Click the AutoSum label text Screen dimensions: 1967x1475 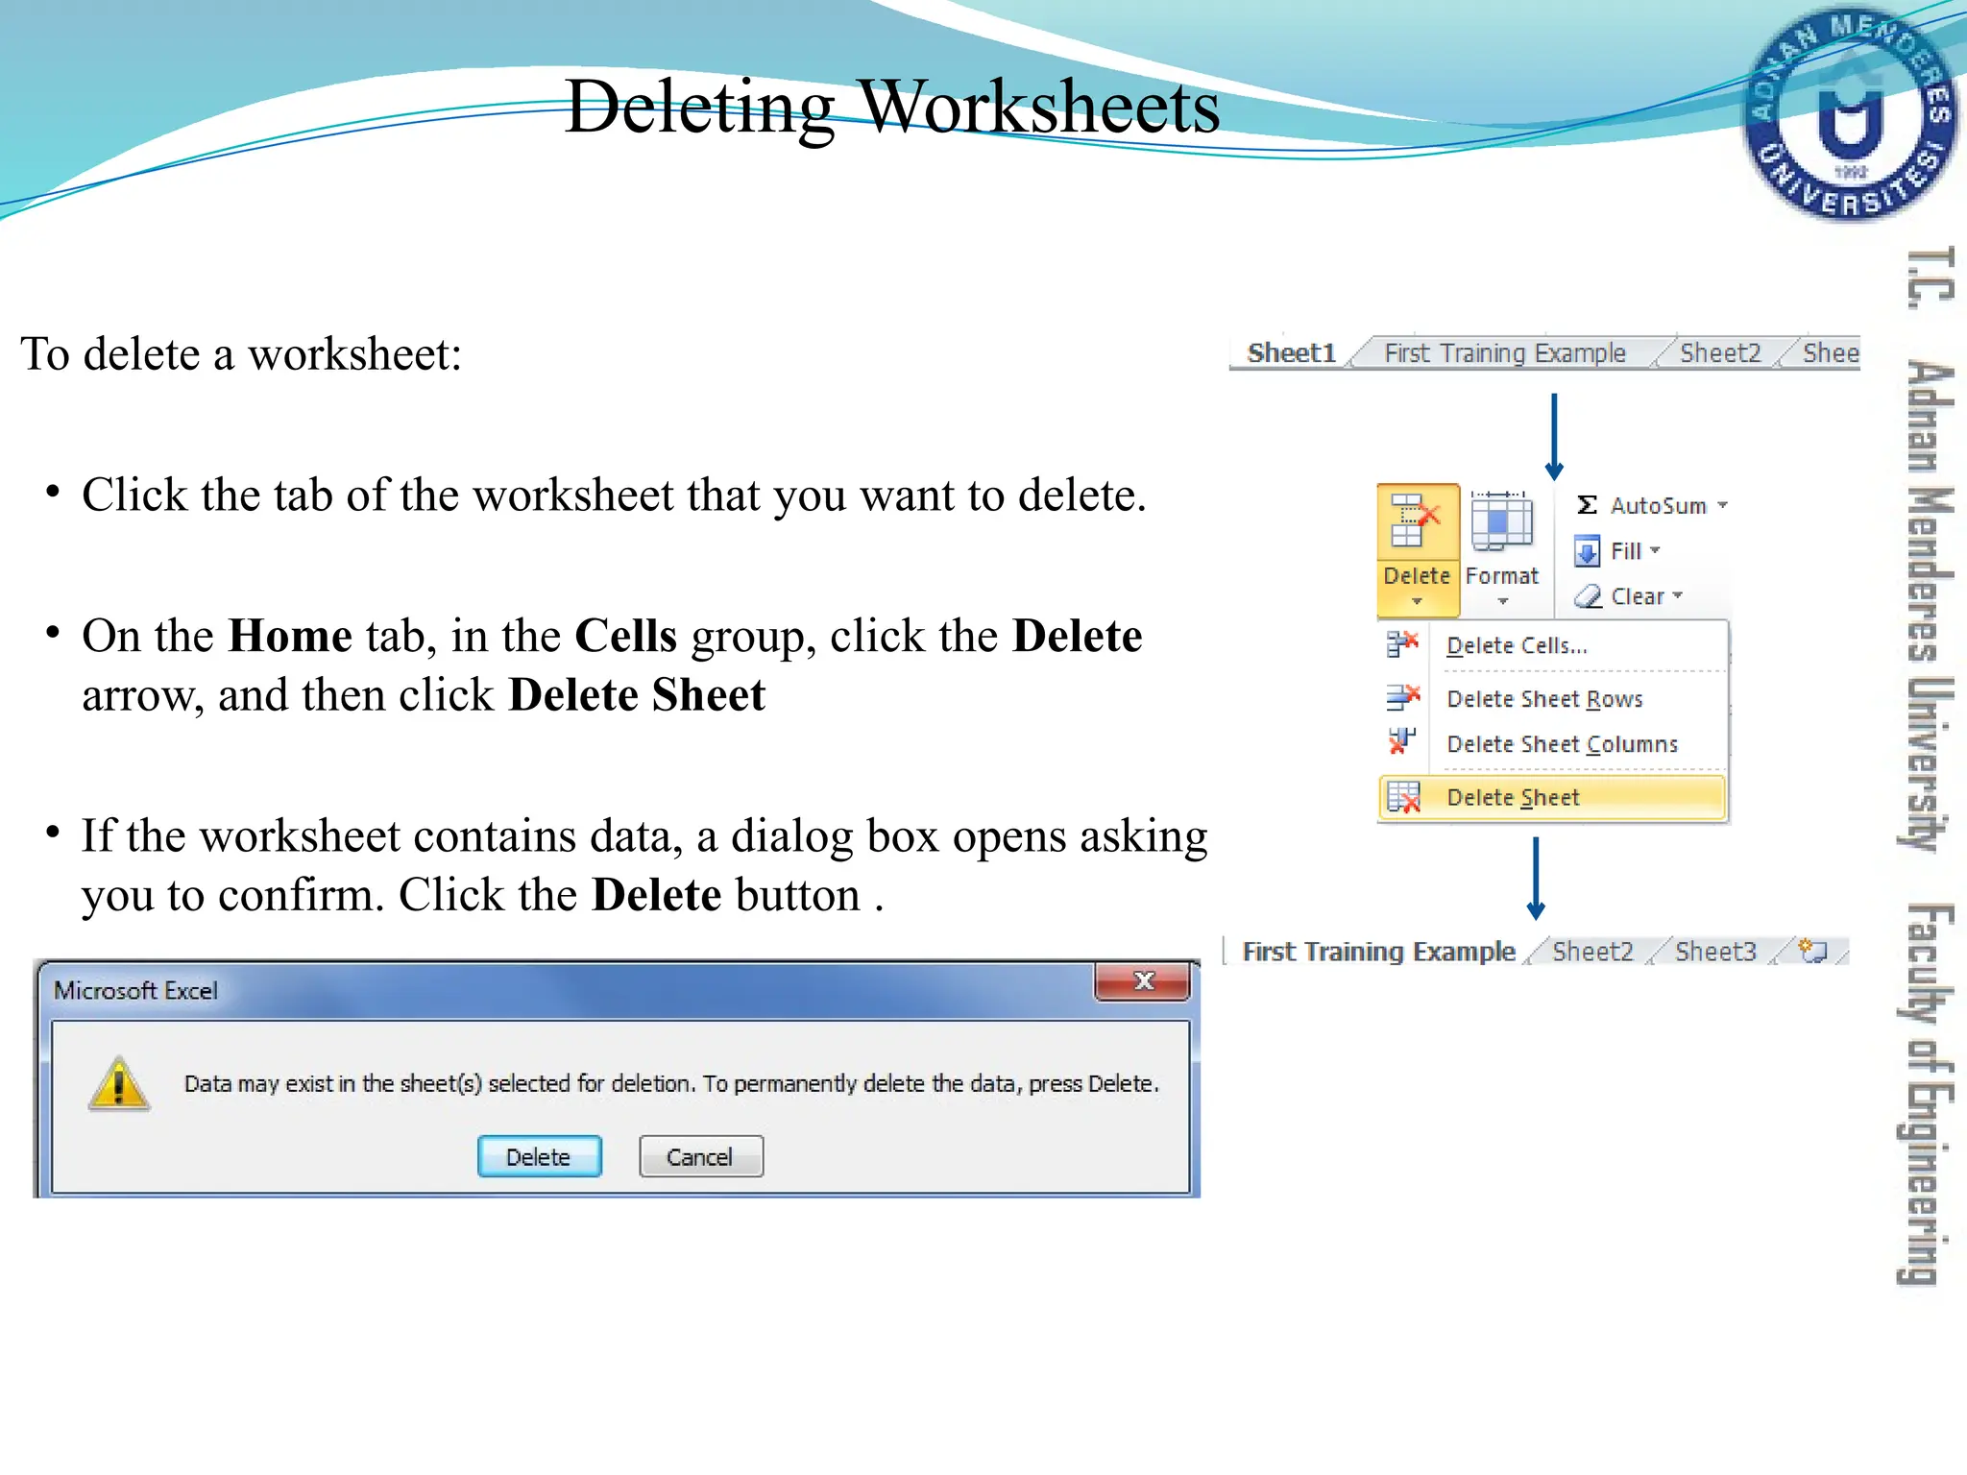pos(1658,505)
